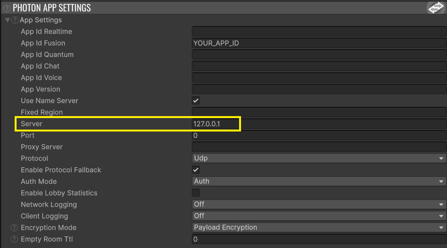This screenshot has width=447, height=248.
Task: Click the Fixed Region field
Action: [319, 112]
